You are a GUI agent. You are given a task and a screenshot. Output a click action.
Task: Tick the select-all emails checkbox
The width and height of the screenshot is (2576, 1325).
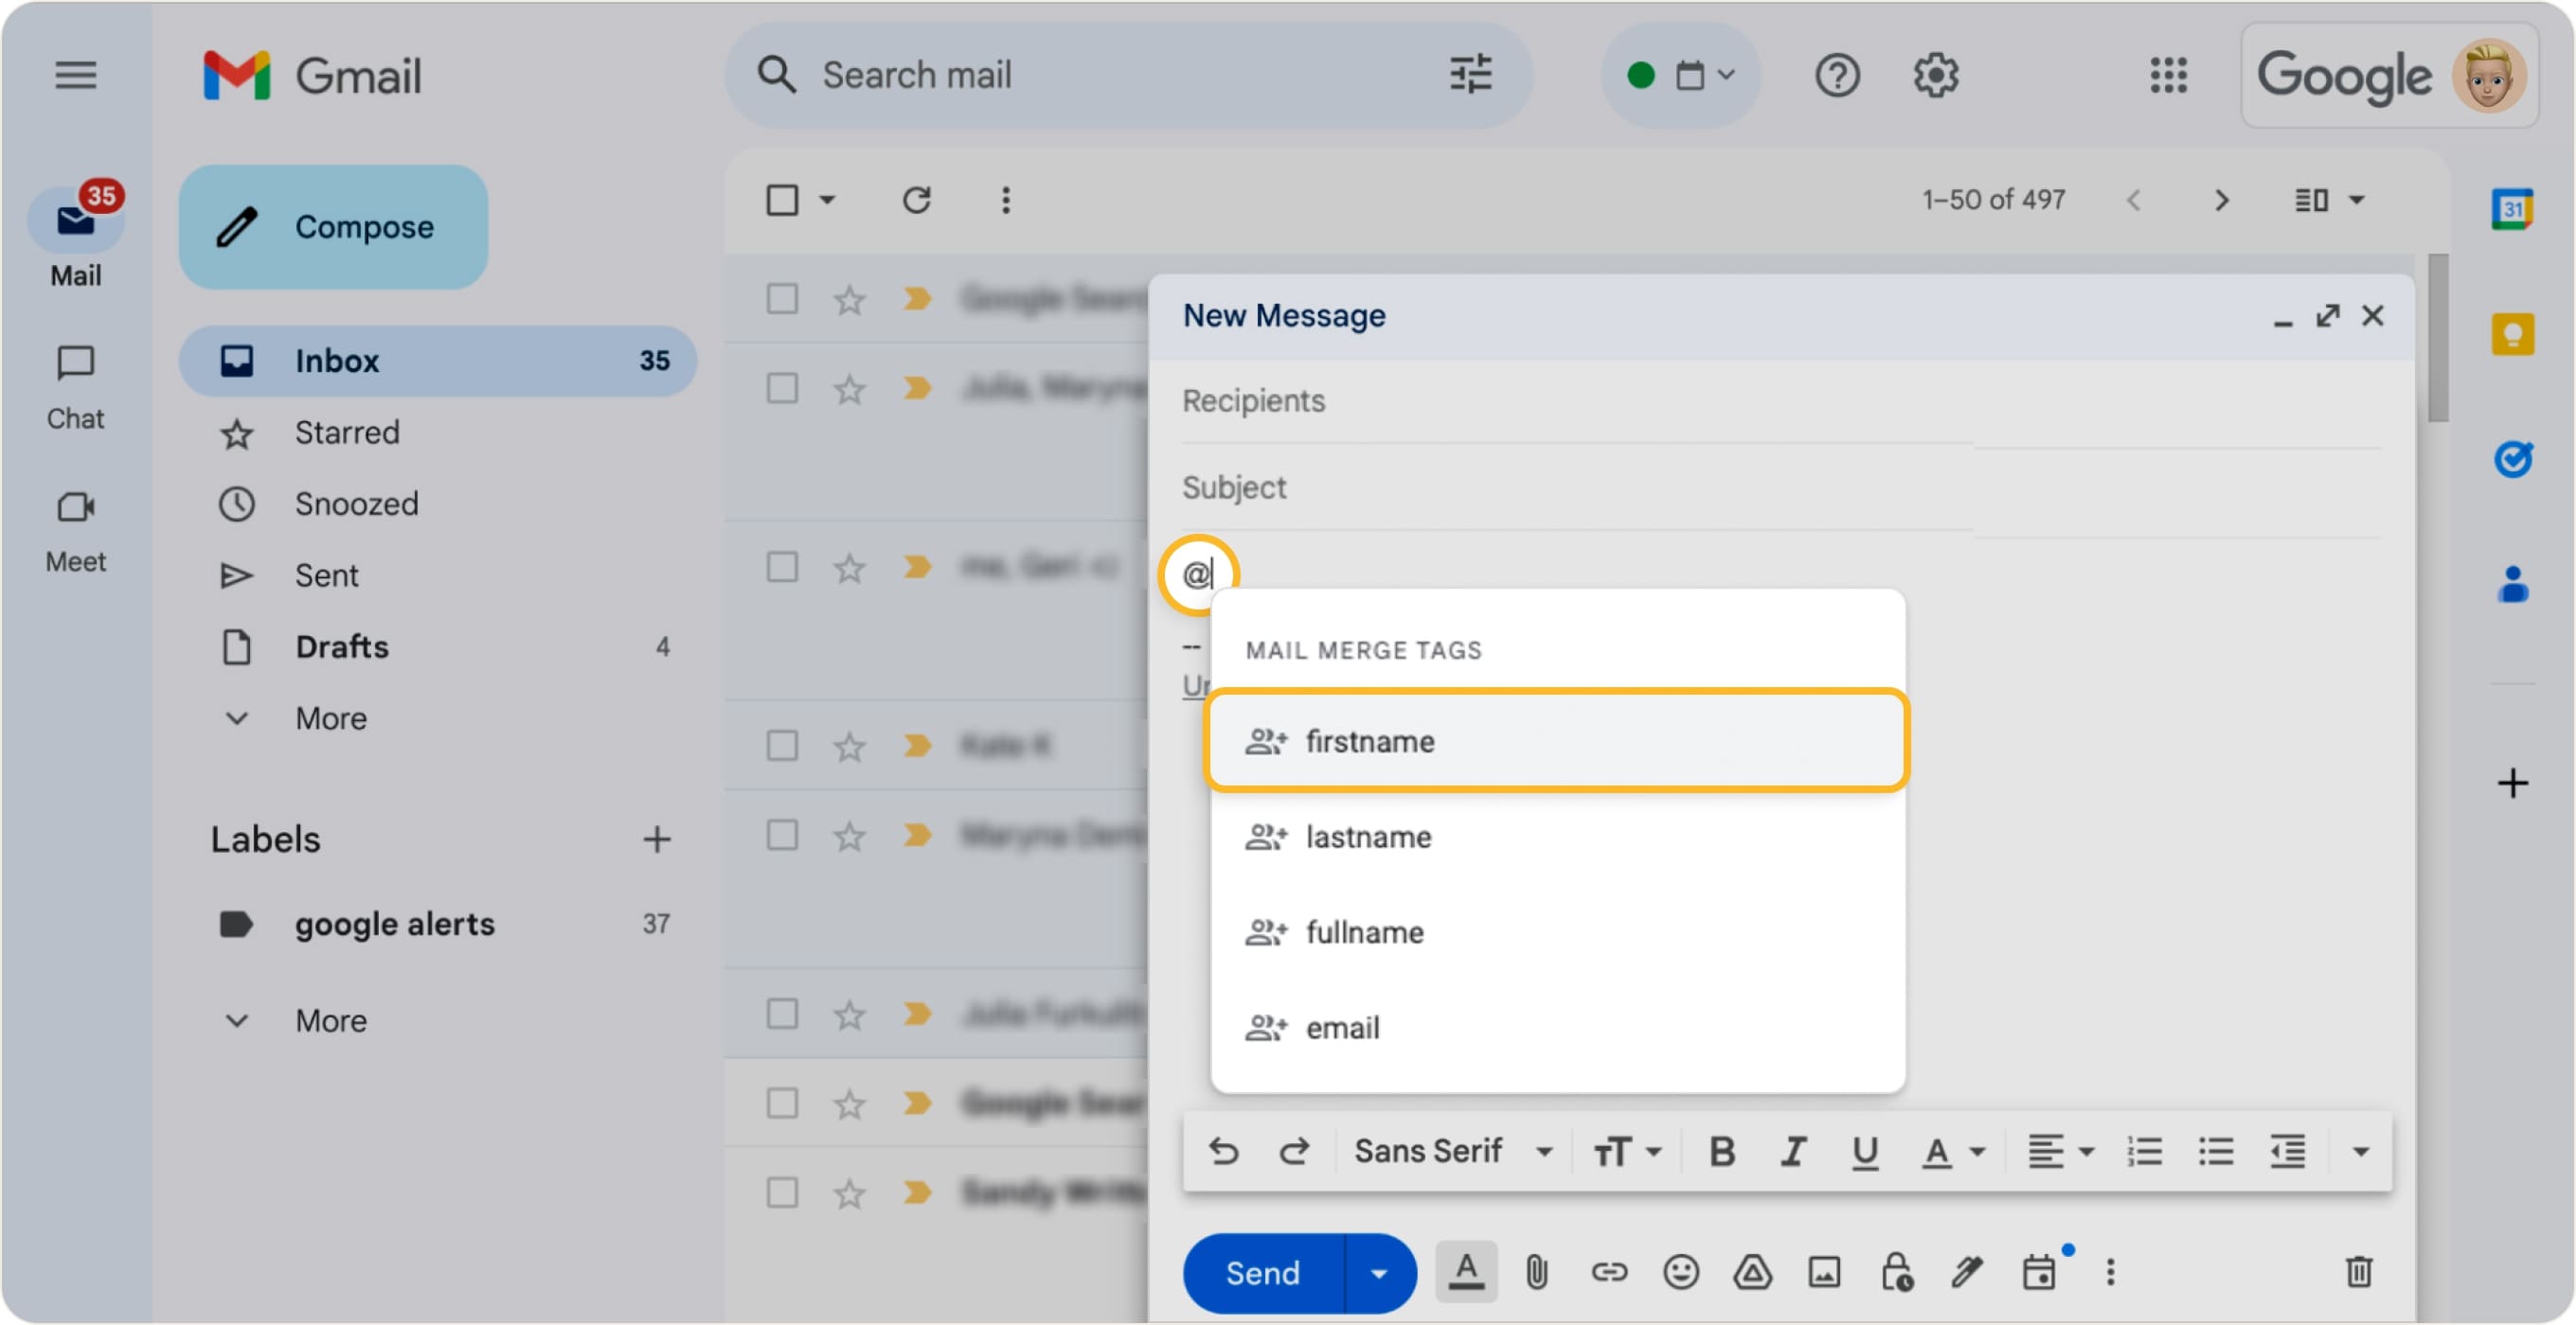point(782,200)
